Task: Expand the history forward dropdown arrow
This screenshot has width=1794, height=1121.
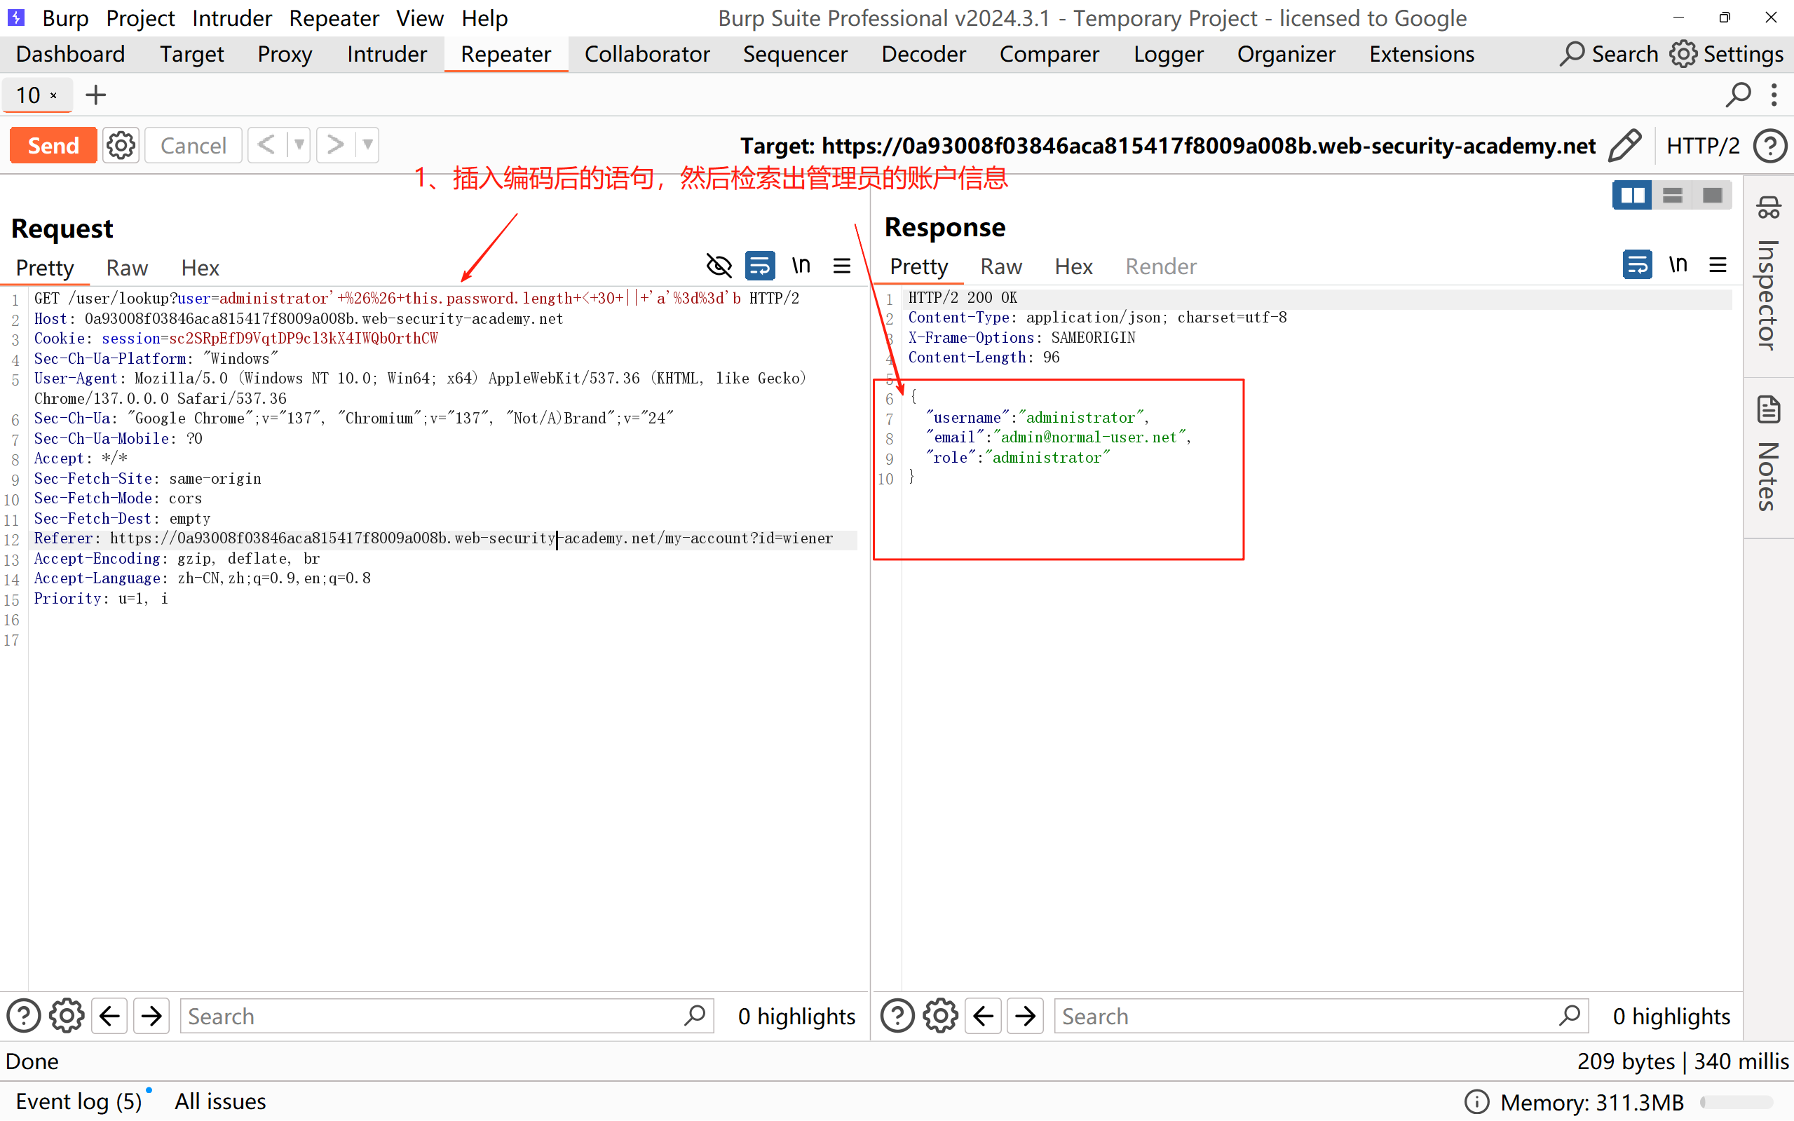Action: point(367,144)
